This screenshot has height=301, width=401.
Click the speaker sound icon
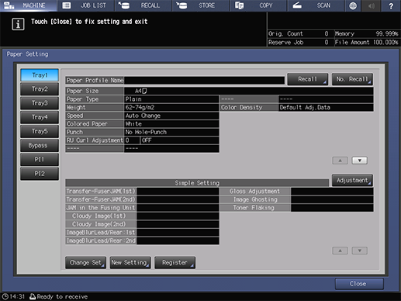coord(372,5)
